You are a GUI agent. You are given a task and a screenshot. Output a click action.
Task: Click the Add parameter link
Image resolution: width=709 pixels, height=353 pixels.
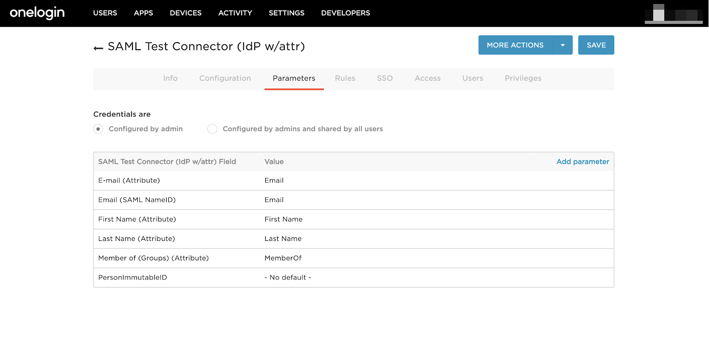pyautogui.click(x=582, y=162)
